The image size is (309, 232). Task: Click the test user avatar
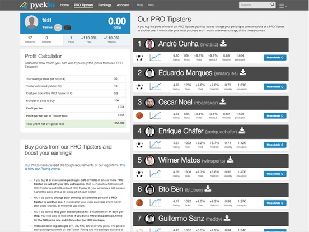coord(31,22)
